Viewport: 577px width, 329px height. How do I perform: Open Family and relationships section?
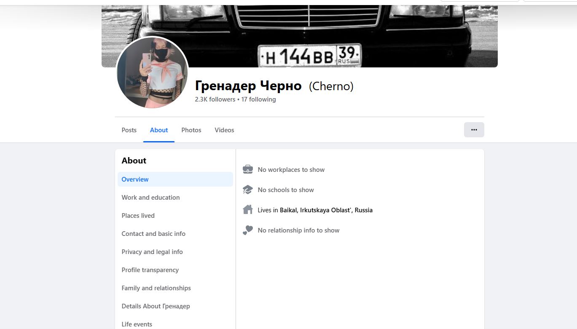point(175,288)
